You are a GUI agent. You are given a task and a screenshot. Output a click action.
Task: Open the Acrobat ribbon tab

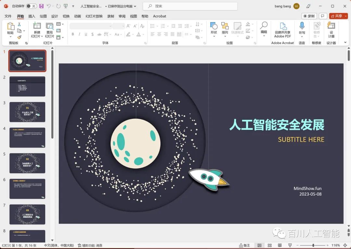point(159,16)
